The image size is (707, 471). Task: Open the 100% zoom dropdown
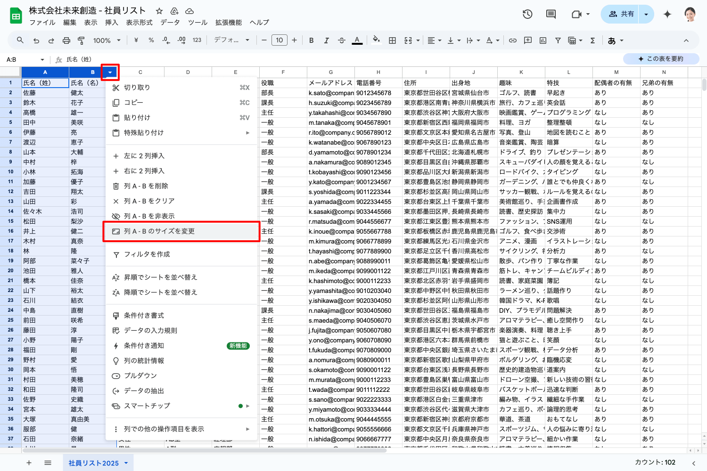coord(107,41)
